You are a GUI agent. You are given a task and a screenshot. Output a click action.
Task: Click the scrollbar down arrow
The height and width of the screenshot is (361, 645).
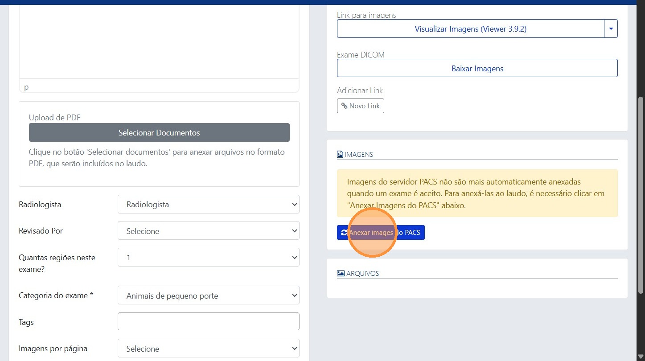[x=641, y=356]
